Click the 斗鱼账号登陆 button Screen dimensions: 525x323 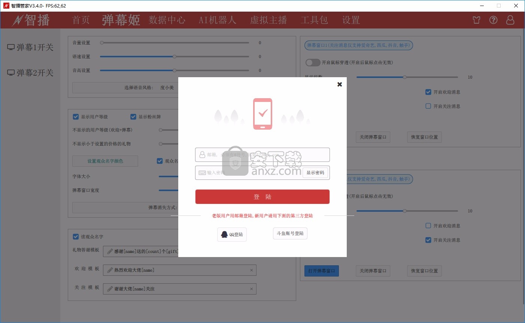(290, 233)
